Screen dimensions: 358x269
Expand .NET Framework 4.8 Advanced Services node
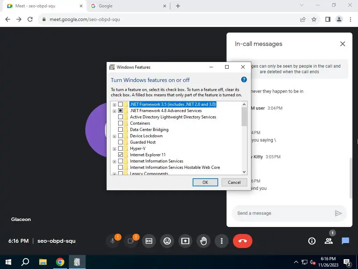pyautogui.click(x=114, y=111)
